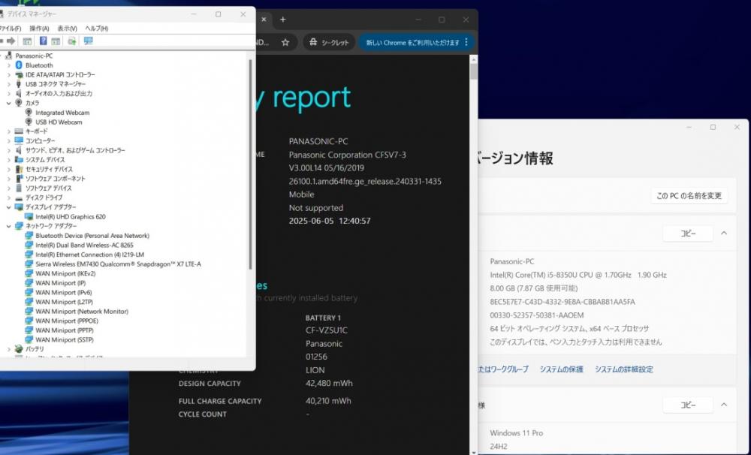This screenshot has width=751, height=455.
Task: Open a new tab with Chrome's plus button
Action: [283, 20]
